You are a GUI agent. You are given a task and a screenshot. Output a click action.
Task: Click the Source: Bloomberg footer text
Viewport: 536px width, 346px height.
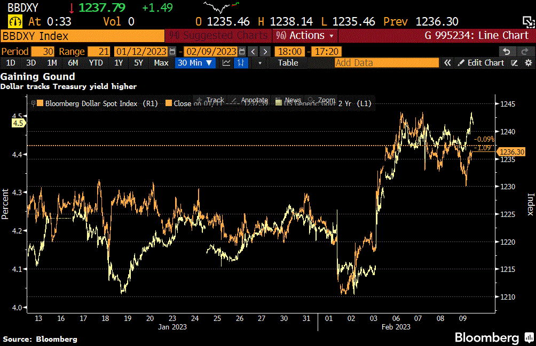point(40,339)
